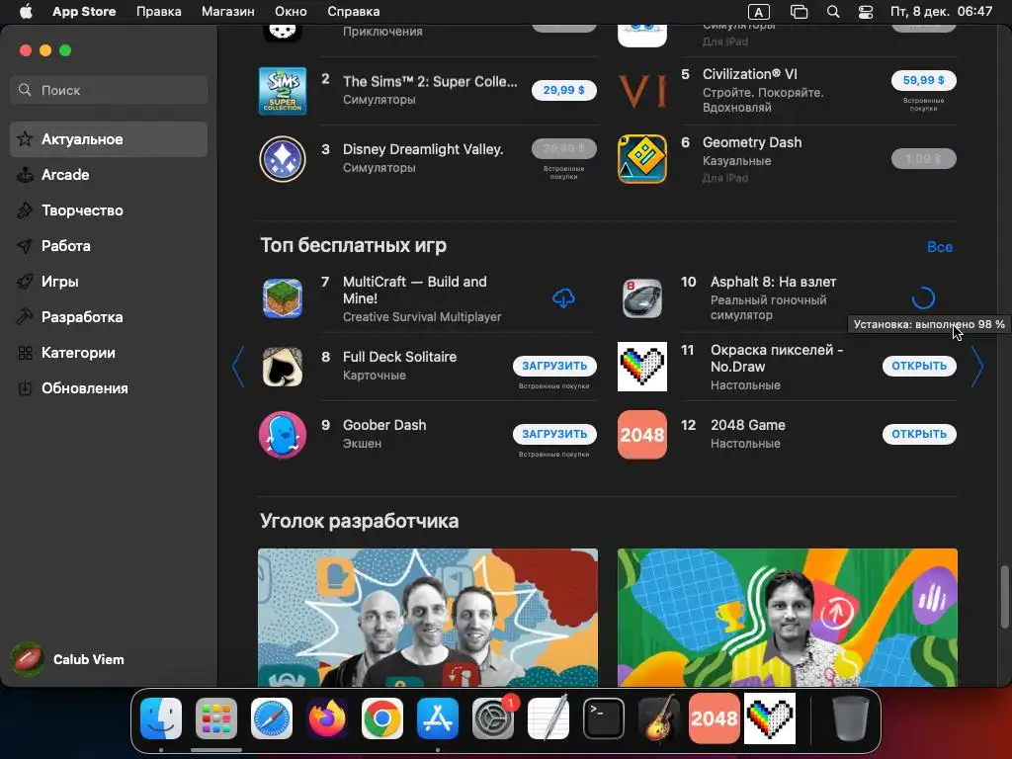The height and width of the screenshot is (759, 1012).
Task: Open Trash in the Dock
Action: pos(851,717)
